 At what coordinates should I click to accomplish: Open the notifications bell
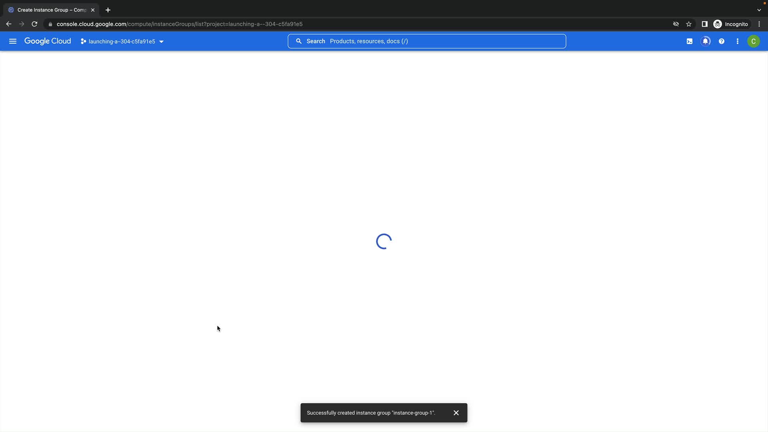[x=706, y=41]
